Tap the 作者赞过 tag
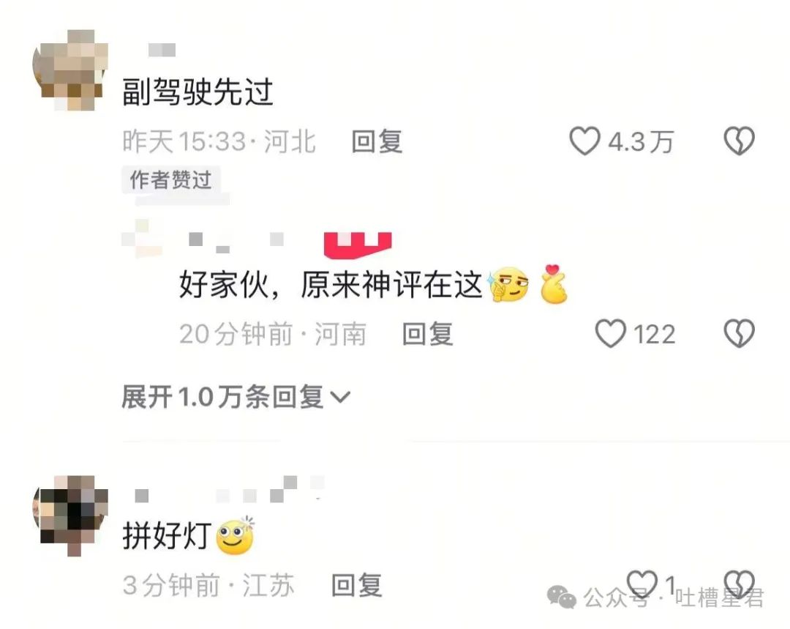The width and height of the screenshot is (790, 629). (170, 180)
